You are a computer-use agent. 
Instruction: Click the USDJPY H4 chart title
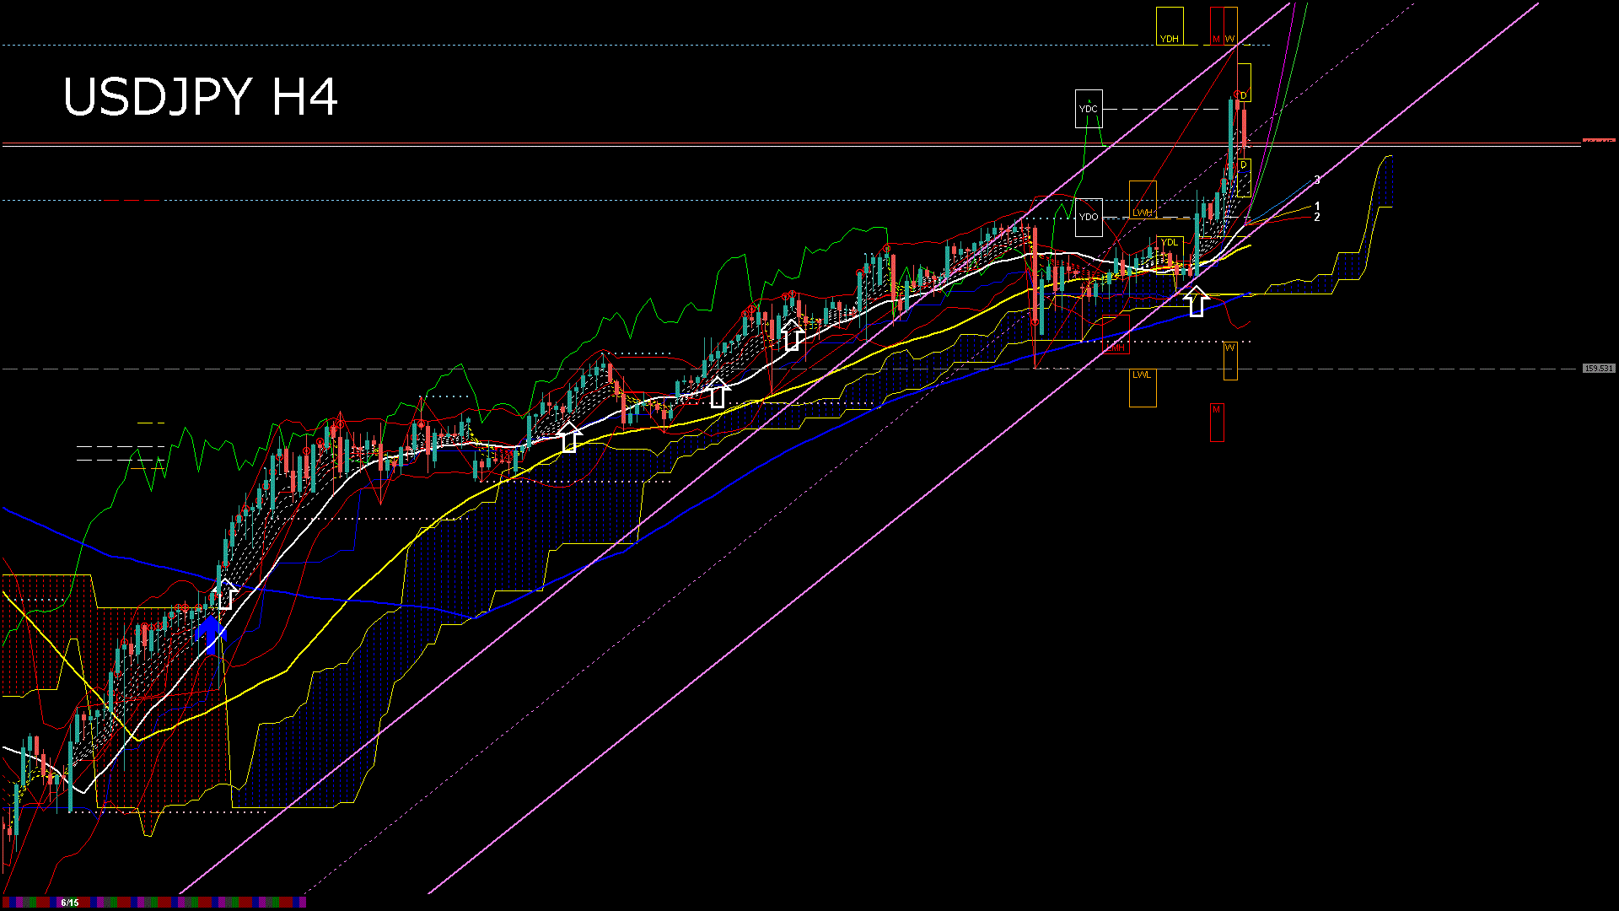click(201, 96)
